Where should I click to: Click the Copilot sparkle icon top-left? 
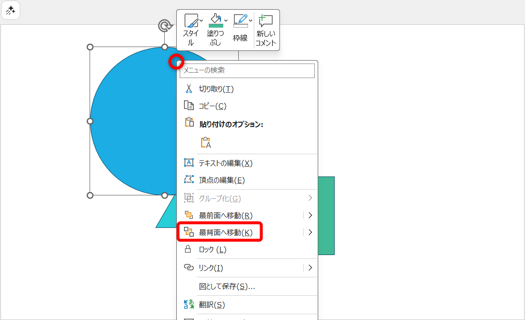(11, 10)
